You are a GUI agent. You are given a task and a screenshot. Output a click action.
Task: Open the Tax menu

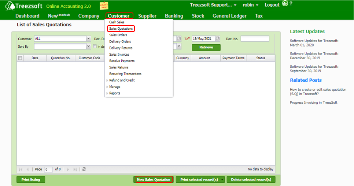(259, 16)
